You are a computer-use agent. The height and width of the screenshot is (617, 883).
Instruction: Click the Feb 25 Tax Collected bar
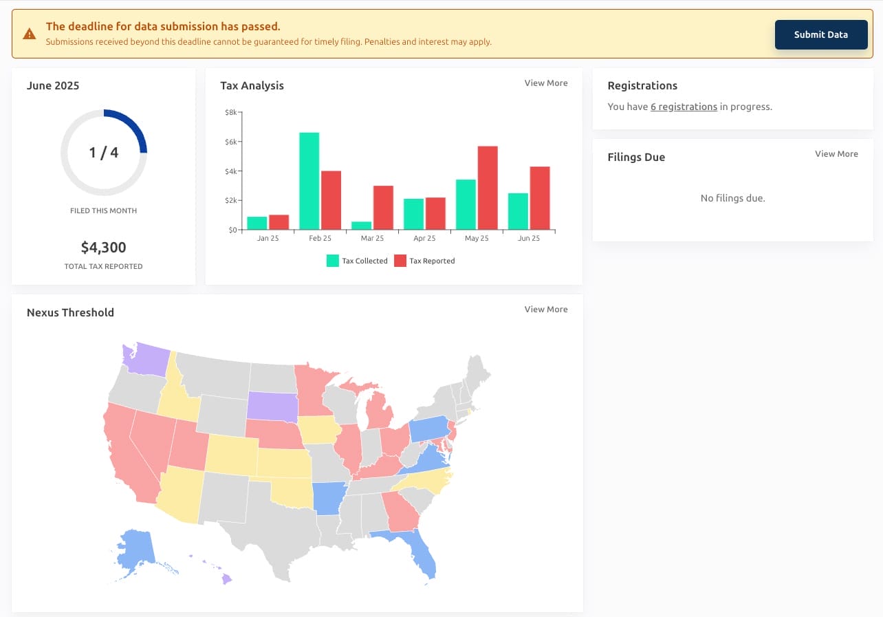(x=309, y=180)
